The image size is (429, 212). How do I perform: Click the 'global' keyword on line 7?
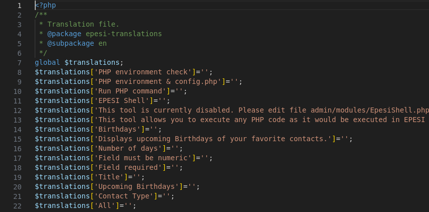(47, 63)
